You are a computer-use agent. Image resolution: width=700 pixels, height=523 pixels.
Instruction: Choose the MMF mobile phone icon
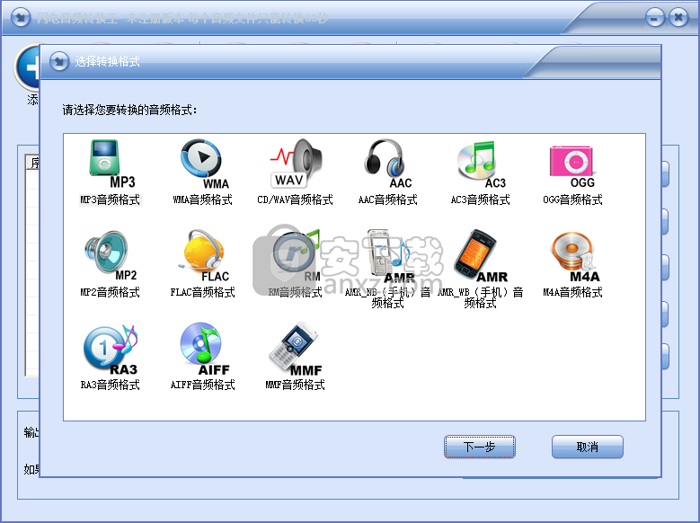point(295,350)
